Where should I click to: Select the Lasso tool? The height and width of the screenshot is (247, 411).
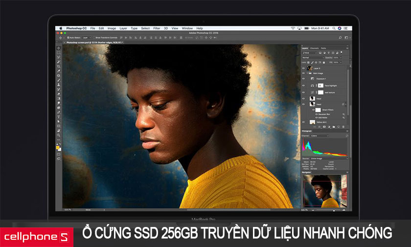coord(59,57)
